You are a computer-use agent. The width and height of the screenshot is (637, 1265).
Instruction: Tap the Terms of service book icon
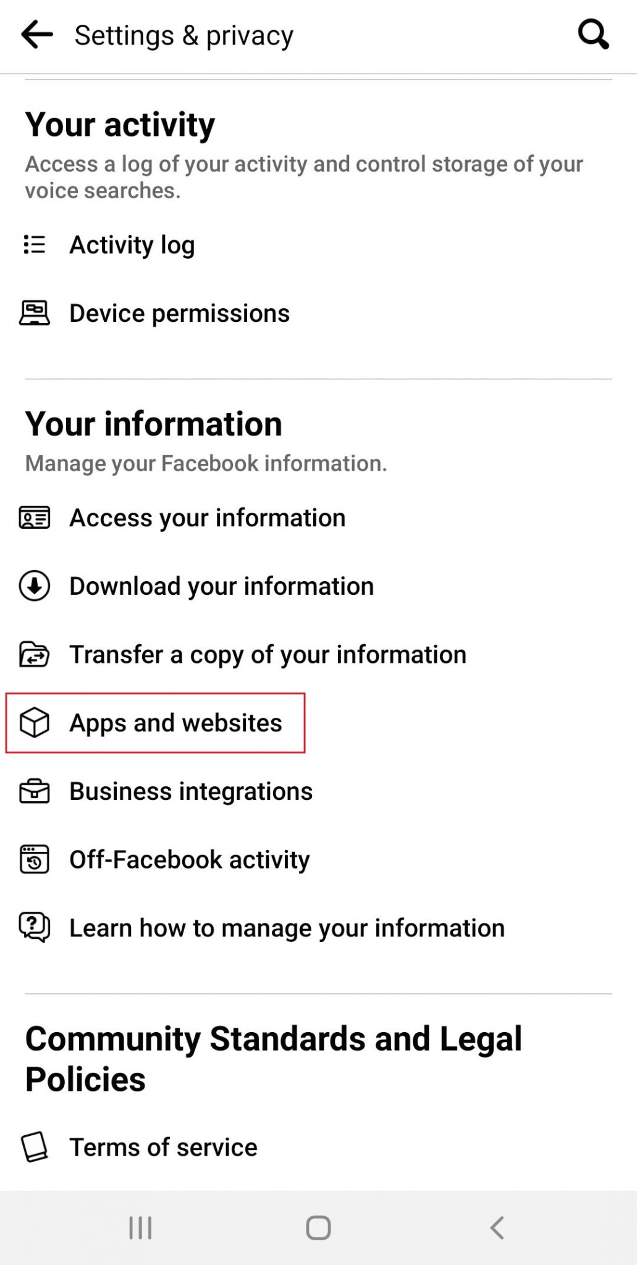(x=35, y=1147)
